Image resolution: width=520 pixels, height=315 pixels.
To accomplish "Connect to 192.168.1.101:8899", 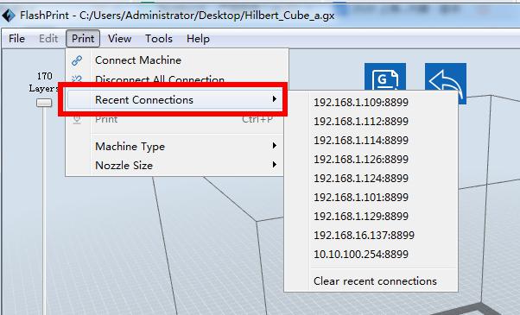I will click(x=371, y=197).
